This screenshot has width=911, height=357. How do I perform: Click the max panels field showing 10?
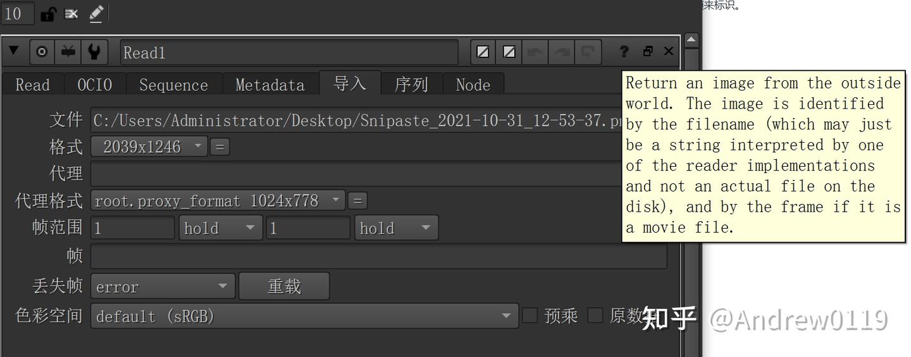17,13
